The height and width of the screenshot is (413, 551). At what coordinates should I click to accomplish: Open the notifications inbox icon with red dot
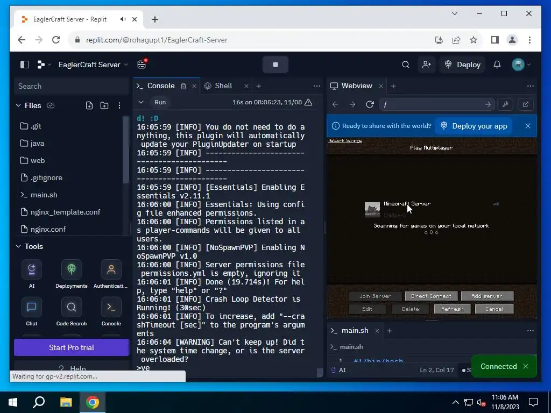[x=142, y=65]
